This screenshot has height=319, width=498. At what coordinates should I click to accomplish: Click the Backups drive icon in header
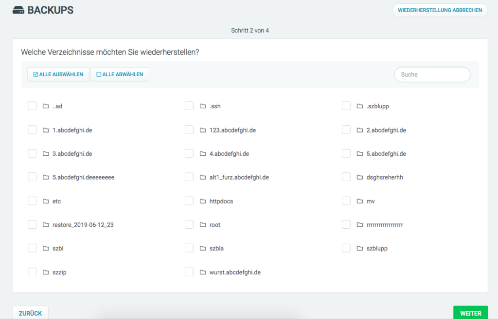18,10
